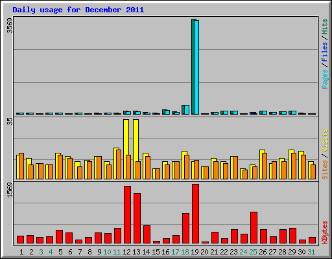332x259 pixels.
Task: Click green weekend day label 31
Action: point(311,252)
